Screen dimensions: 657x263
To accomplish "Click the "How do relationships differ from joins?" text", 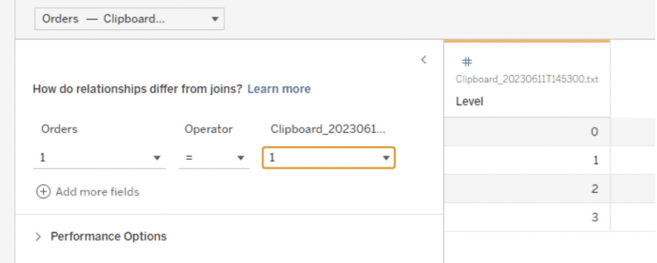I will (137, 89).
